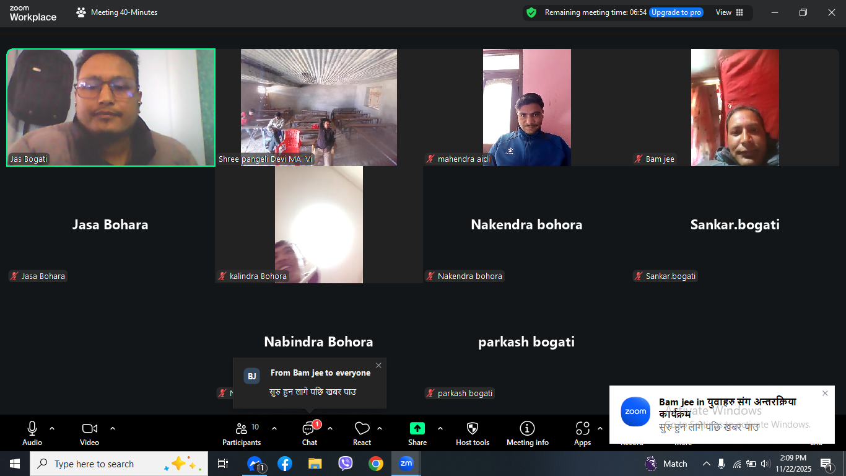Viewport: 846px width, 476px height.
Task: Open the Chat panel
Action: [309, 433]
